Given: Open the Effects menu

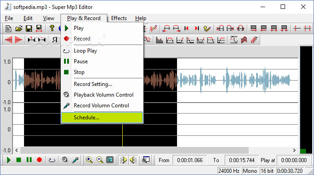Looking at the screenshot, I should pos(119,18).
